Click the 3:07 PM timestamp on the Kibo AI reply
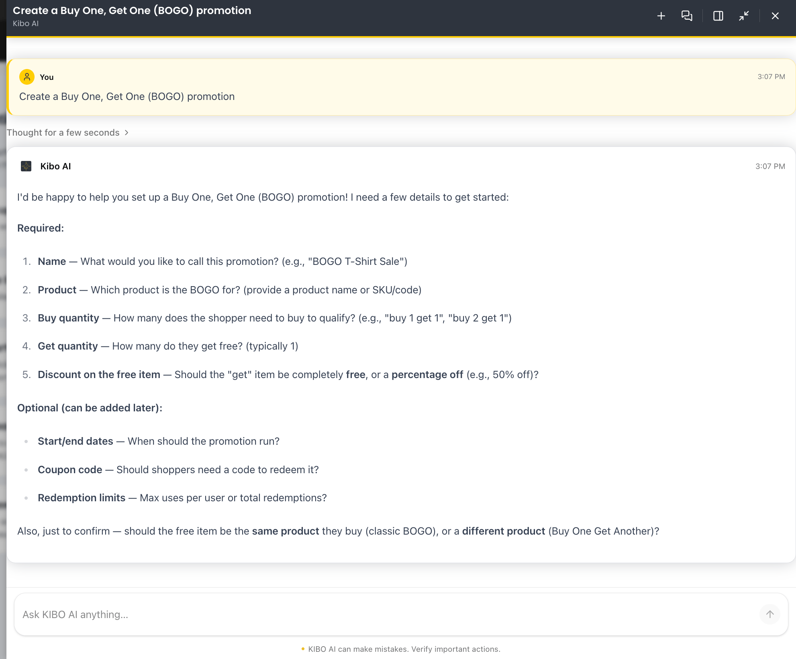This screenshot has height=659, width=796. click(x=770, y=166)
